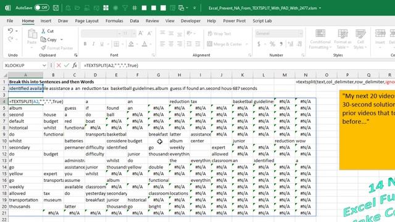Toggle Bold formatting
The width and height of the screenshot is (395, 222).
(x=85, y=44)
